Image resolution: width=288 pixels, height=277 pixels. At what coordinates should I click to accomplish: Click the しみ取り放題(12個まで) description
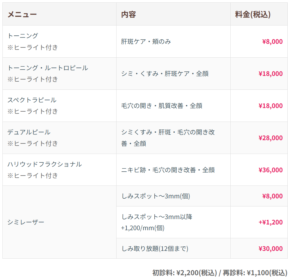click(155, 248)
